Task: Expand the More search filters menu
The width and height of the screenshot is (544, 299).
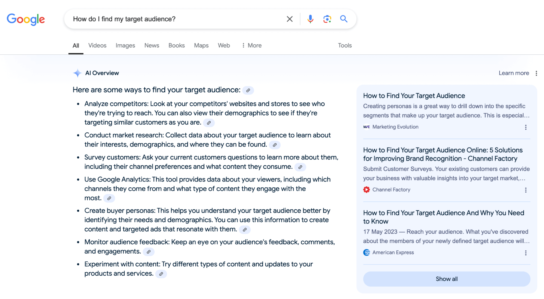Action: point(252,46)
